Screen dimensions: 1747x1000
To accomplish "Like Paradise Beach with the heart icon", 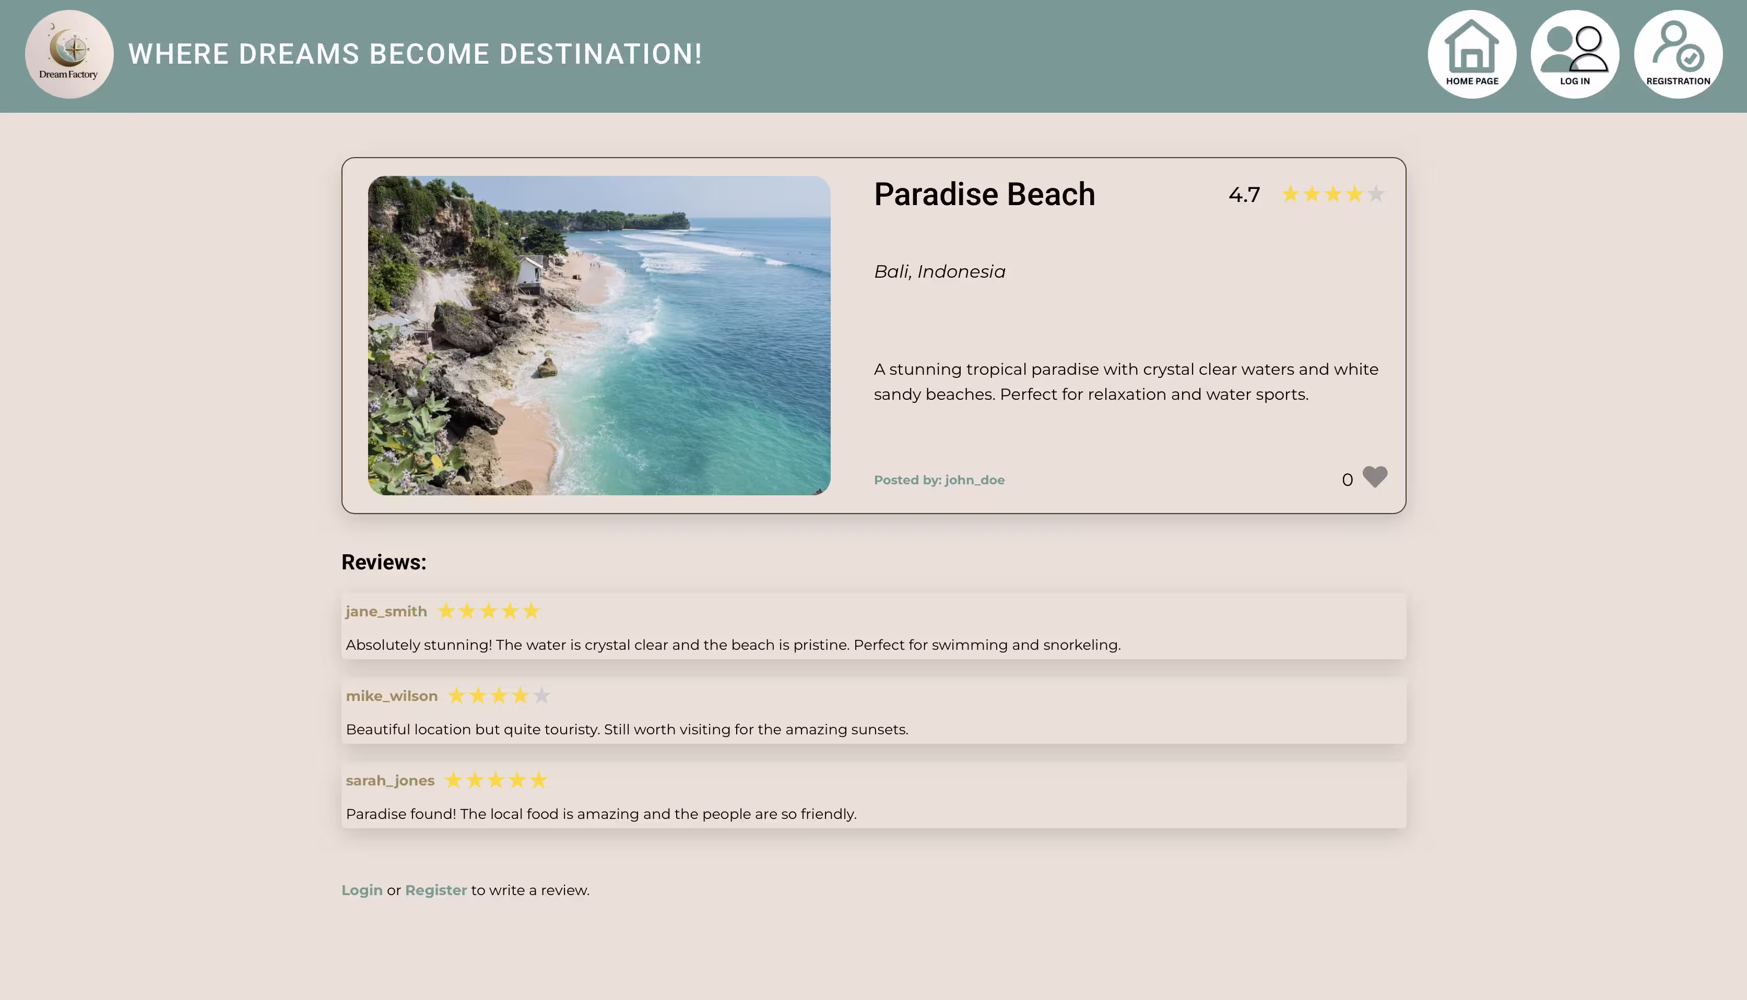I will pos(1375,478).
